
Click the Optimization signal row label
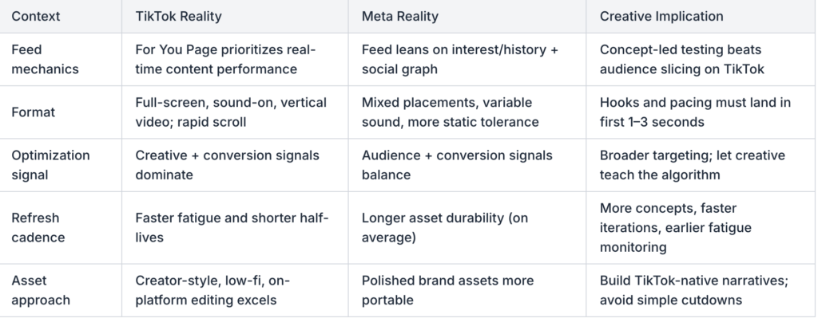[x=61, y=165]
